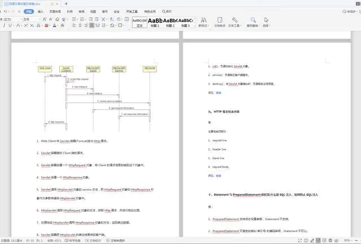
Task: Open 查找替换 find and replace
Action: click(x=253, y=23)
